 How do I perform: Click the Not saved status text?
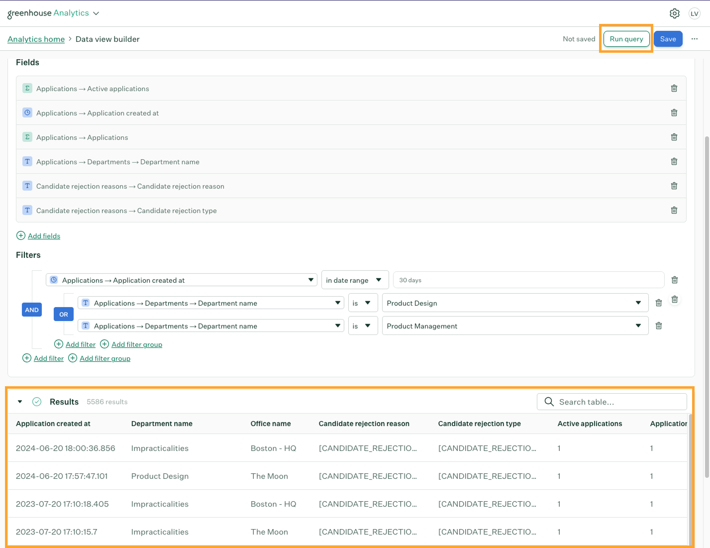coord(579,39)
